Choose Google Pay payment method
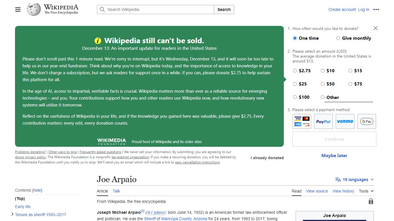 click(x=367, y=121)
